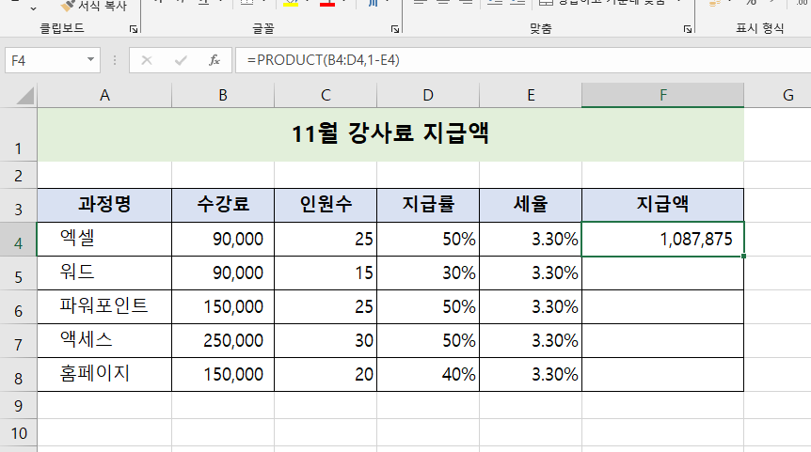The width and height of the screenshot is (811, 452).
Task: Select the headcount 30 cell
Action: point(326,341)
